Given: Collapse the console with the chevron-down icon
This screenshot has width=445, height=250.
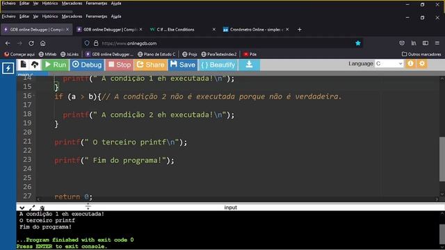Looking at the screenshot, I should coord(22,208).
